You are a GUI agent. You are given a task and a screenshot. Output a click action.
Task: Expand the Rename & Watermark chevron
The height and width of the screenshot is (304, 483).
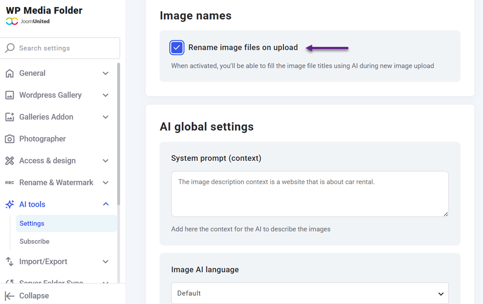(105, 183)
